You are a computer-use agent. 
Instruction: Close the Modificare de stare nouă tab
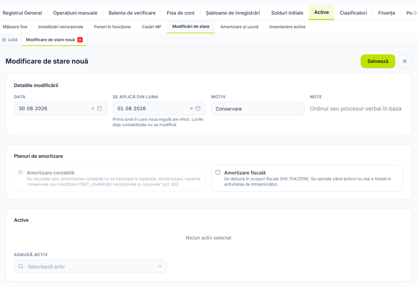[80, 40]
